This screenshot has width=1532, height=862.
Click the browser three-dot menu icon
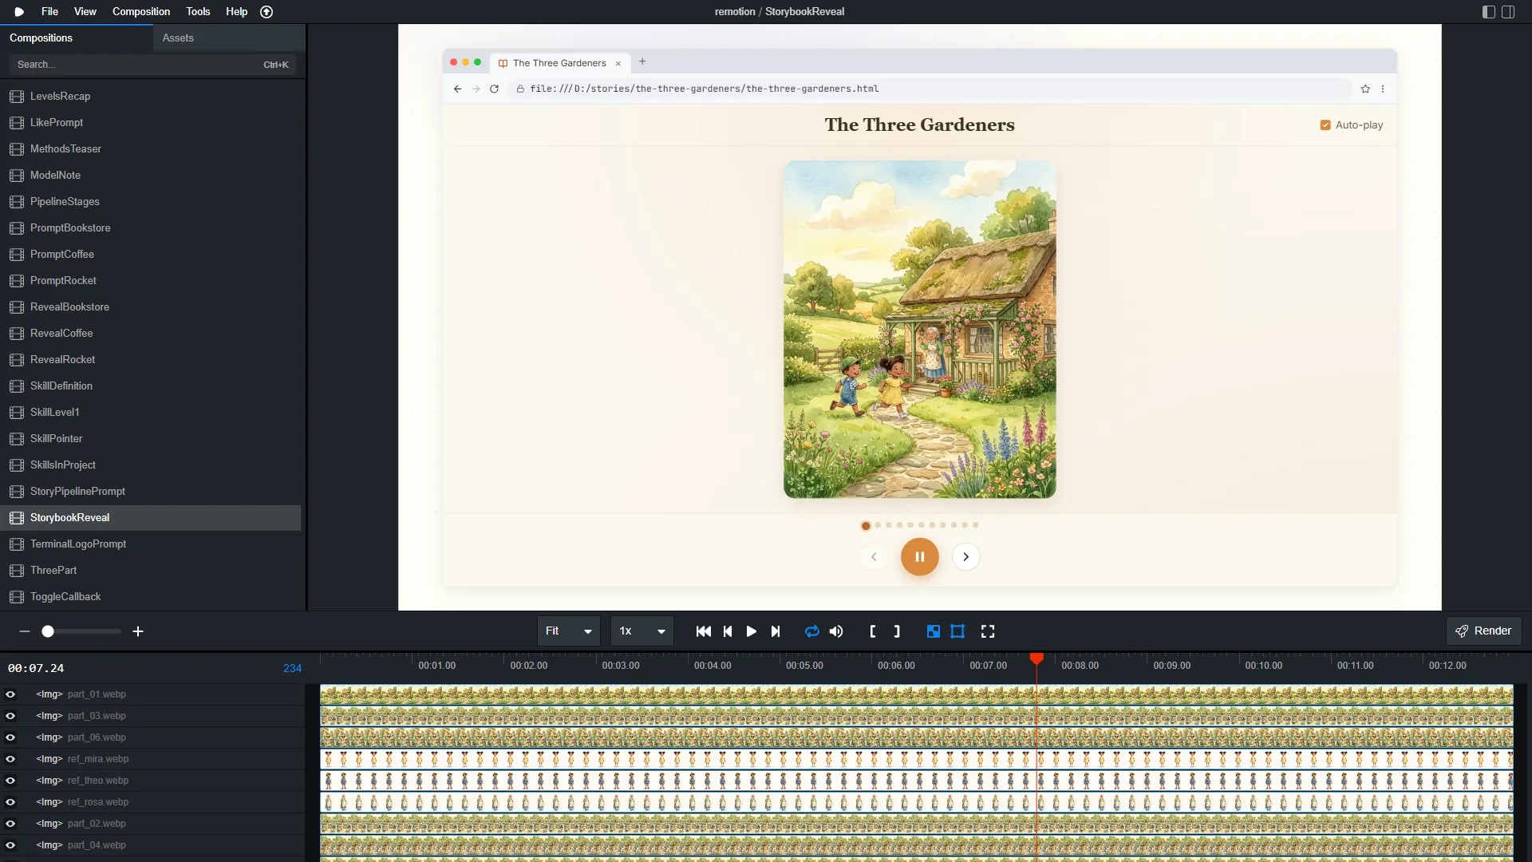pos(1383,89)
